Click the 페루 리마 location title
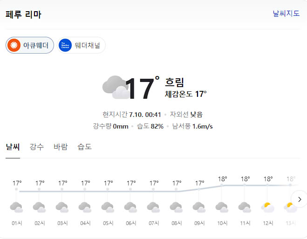The height and width of the screenshot is (239, 307). click(23, 14)
